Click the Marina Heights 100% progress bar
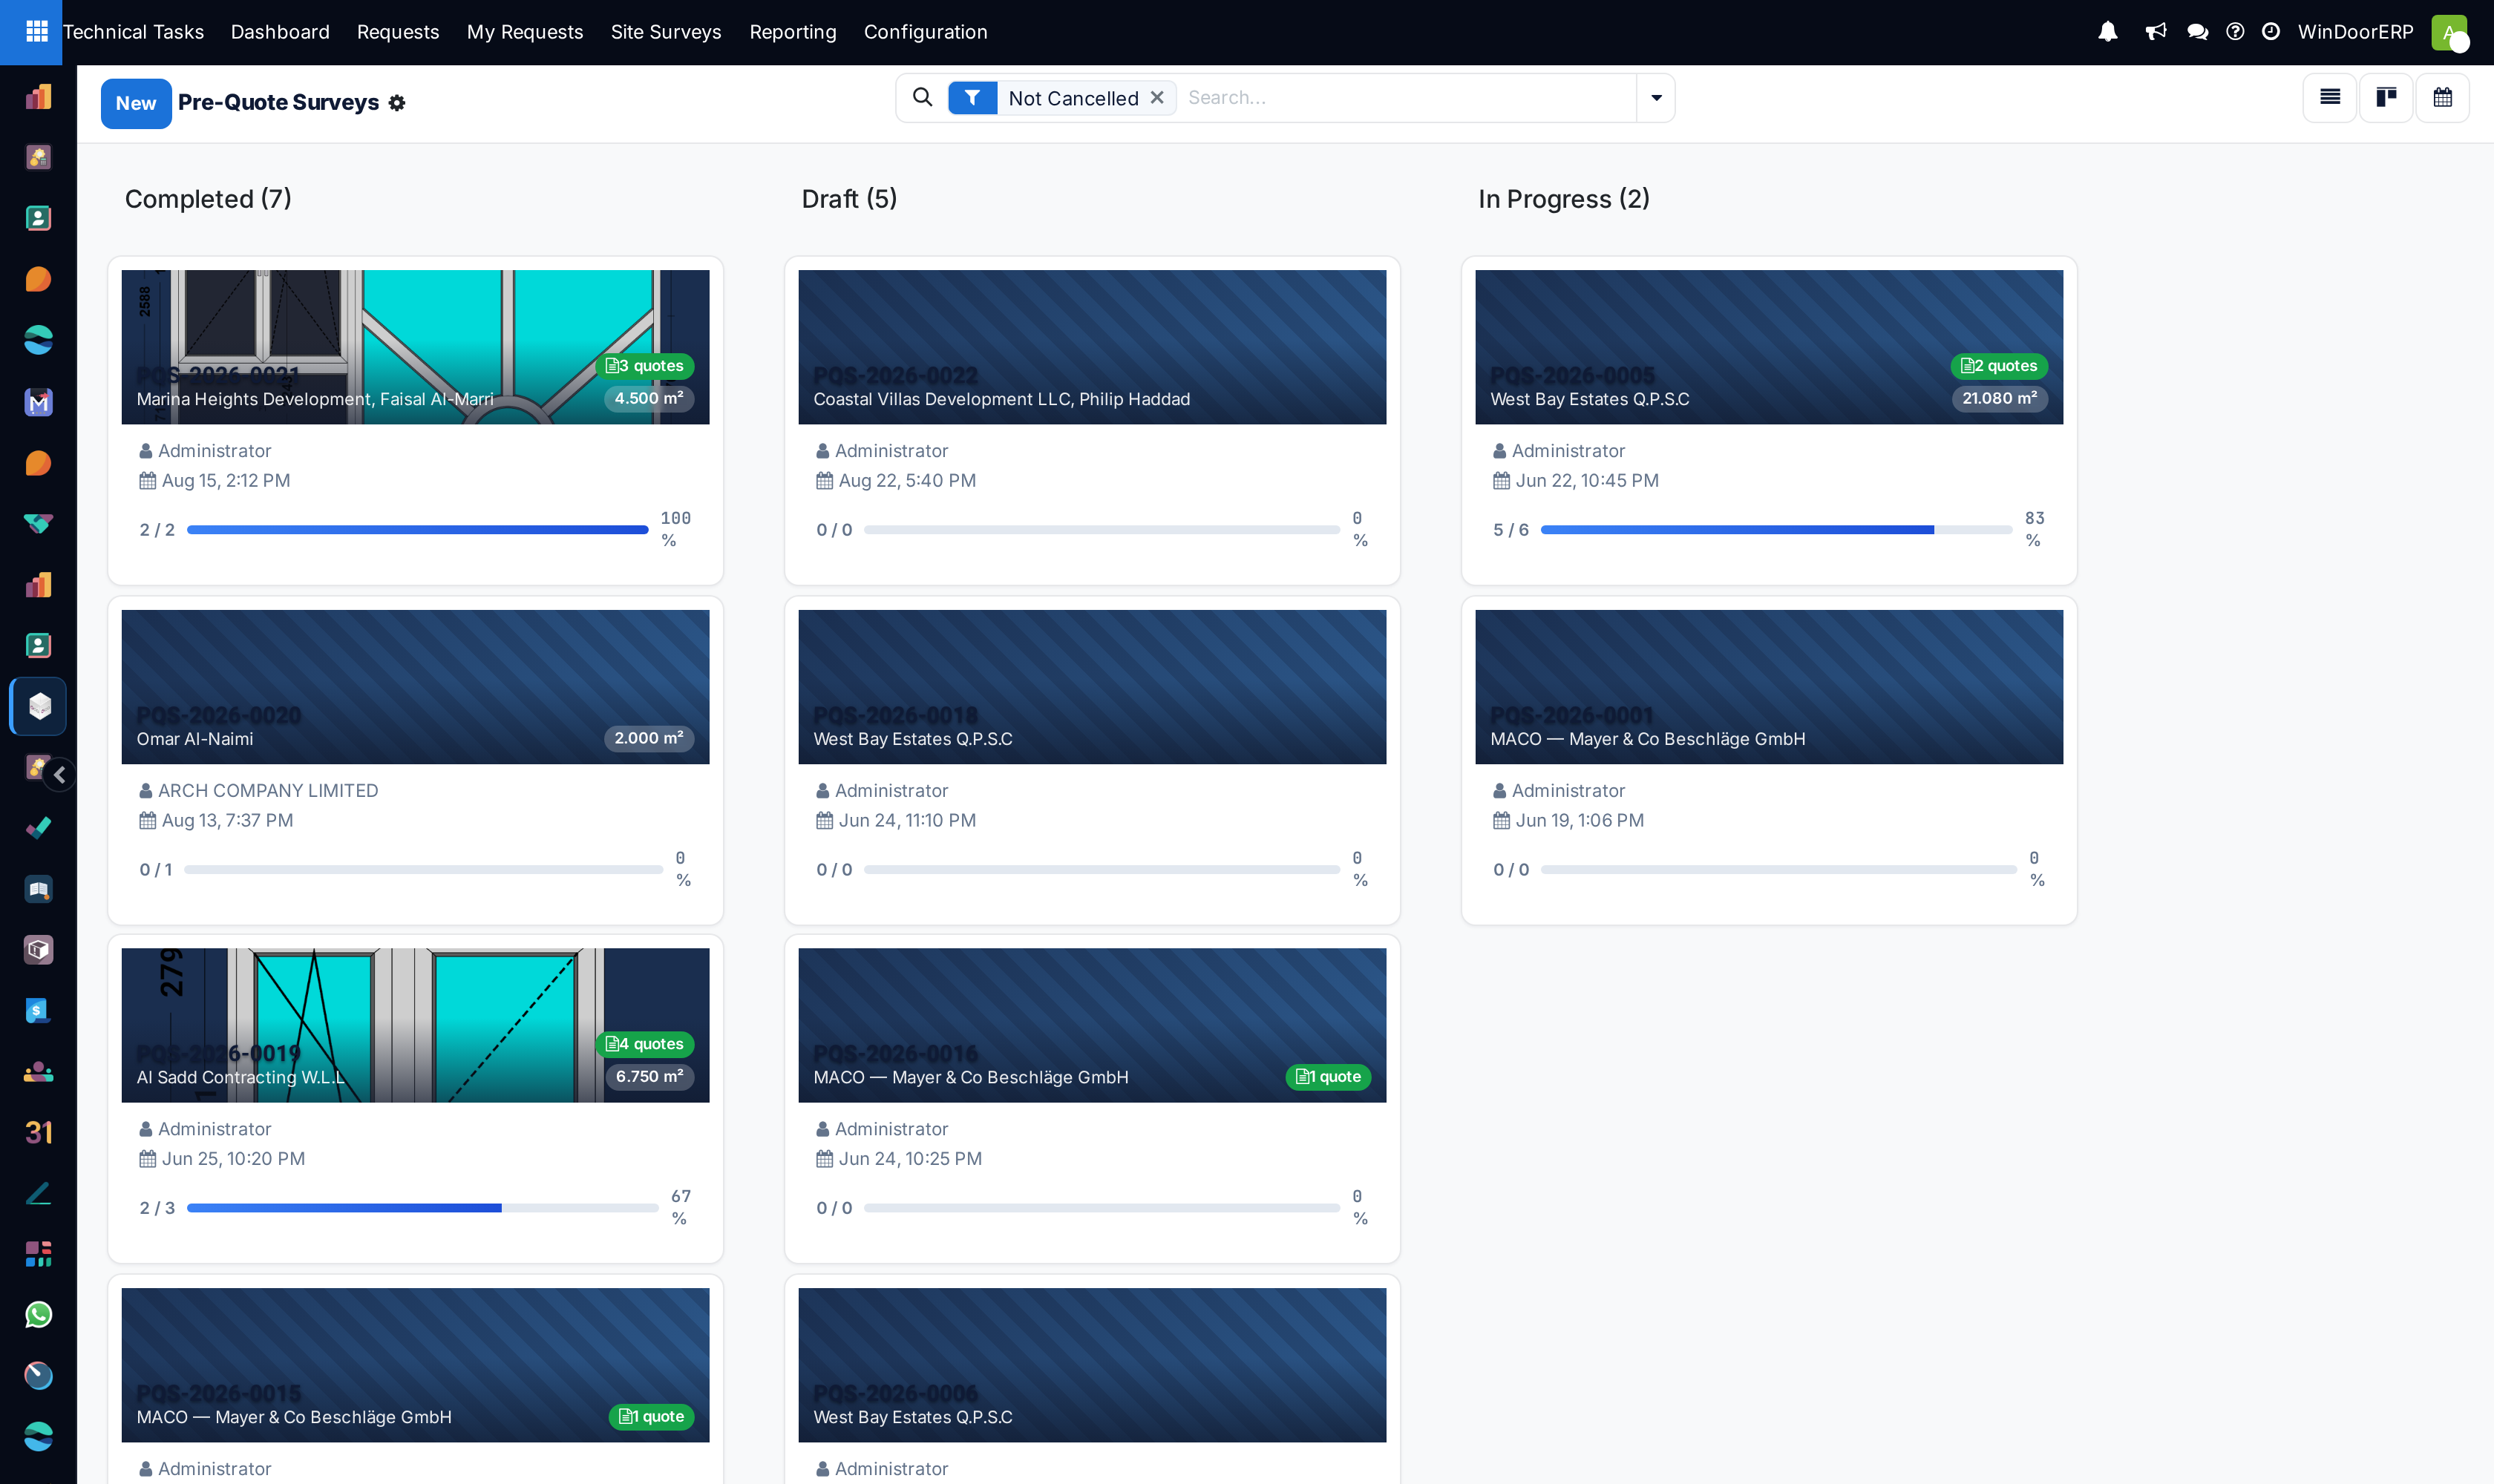Image resolution: width=2494 pixels, height=1484 pixels. click(x=417, y=530)
